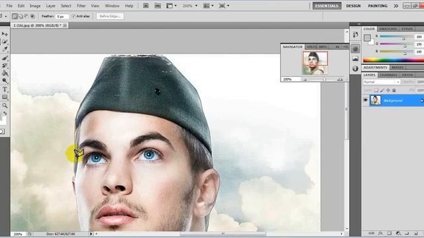Click the Essentials workspace button
Viewport: 424px width, 238px height.
327,6
